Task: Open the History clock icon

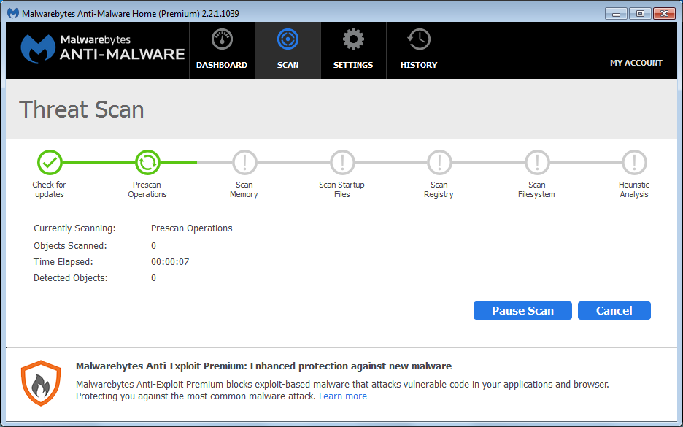Action: coord(419,39)
